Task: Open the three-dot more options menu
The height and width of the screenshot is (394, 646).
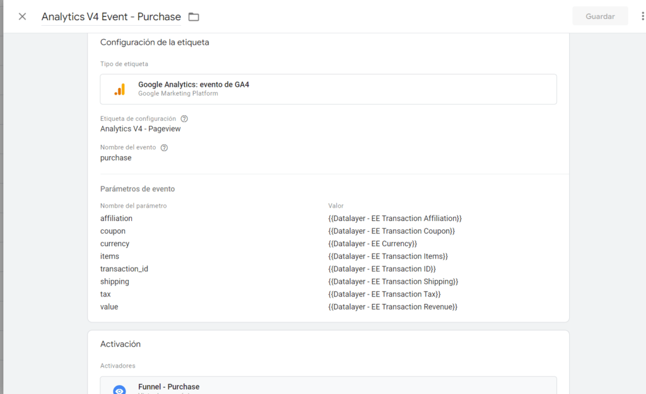Action: pyautogui.click(x=642, y=16)
